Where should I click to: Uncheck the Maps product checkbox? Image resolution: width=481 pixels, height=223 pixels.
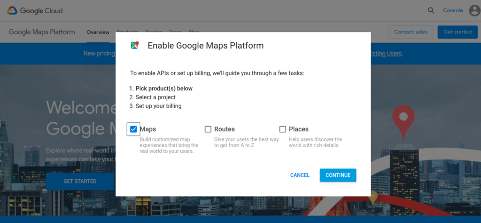(x=133, y=129)
